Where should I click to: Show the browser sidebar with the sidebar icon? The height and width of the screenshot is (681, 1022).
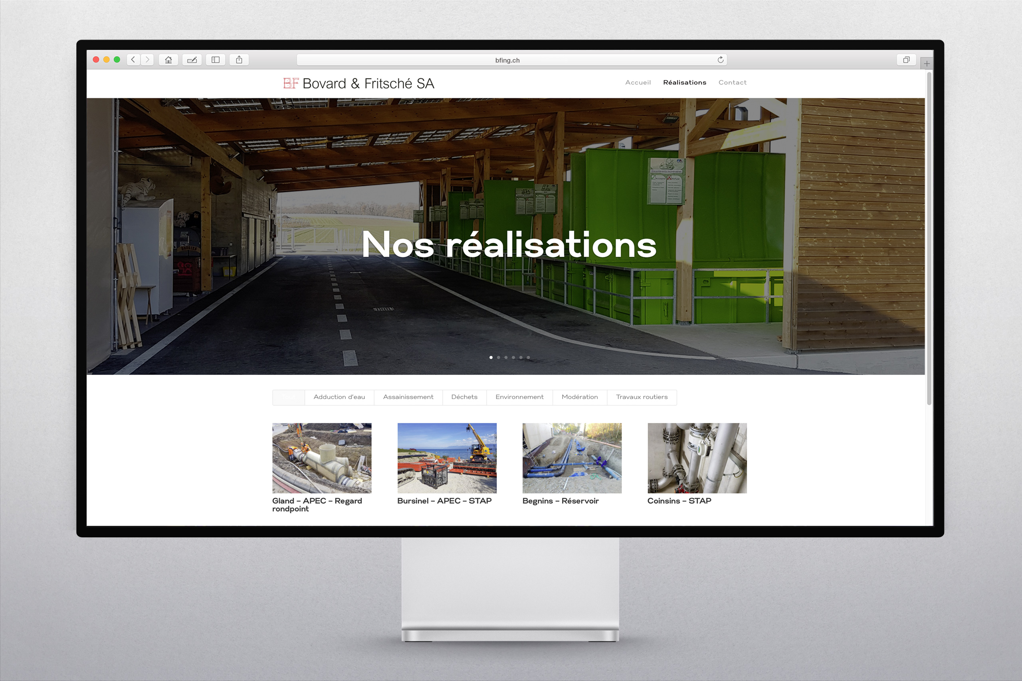(x=216, y=60)
